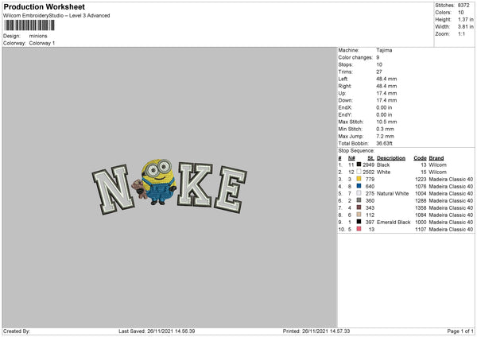This screenshot has height=337, width=477.
Task: Click the brown color swatch code 1358
Action: [x=359, y=207]
